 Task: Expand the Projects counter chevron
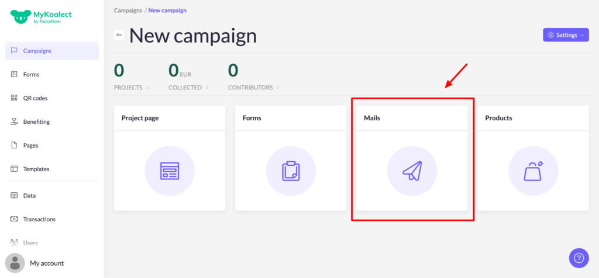coord(147,88)
